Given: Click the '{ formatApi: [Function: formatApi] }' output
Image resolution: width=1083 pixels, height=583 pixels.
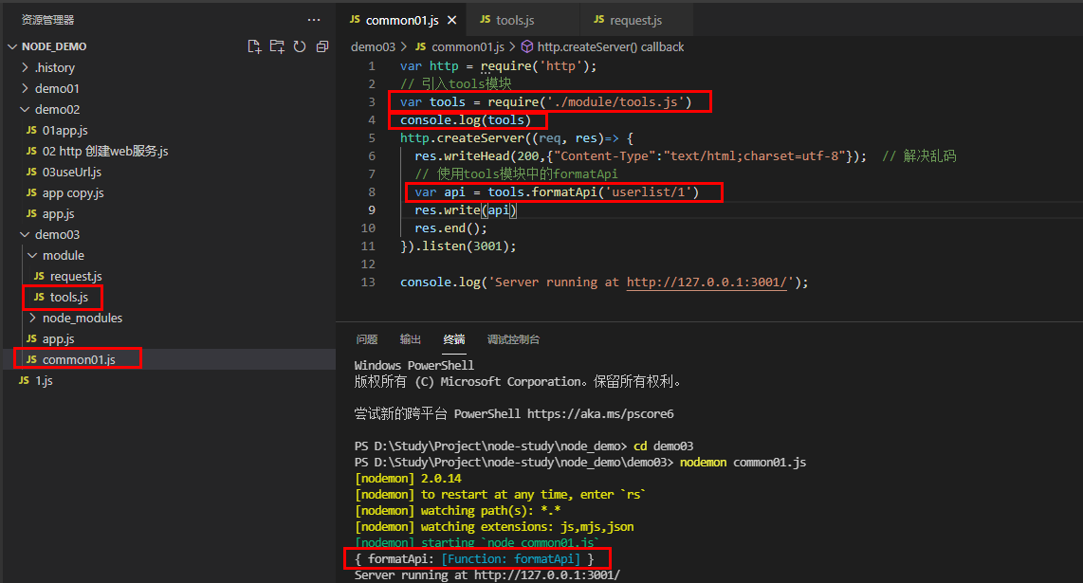Looking at the screenshot, I should pyautogui.click(x=474, y=558).
